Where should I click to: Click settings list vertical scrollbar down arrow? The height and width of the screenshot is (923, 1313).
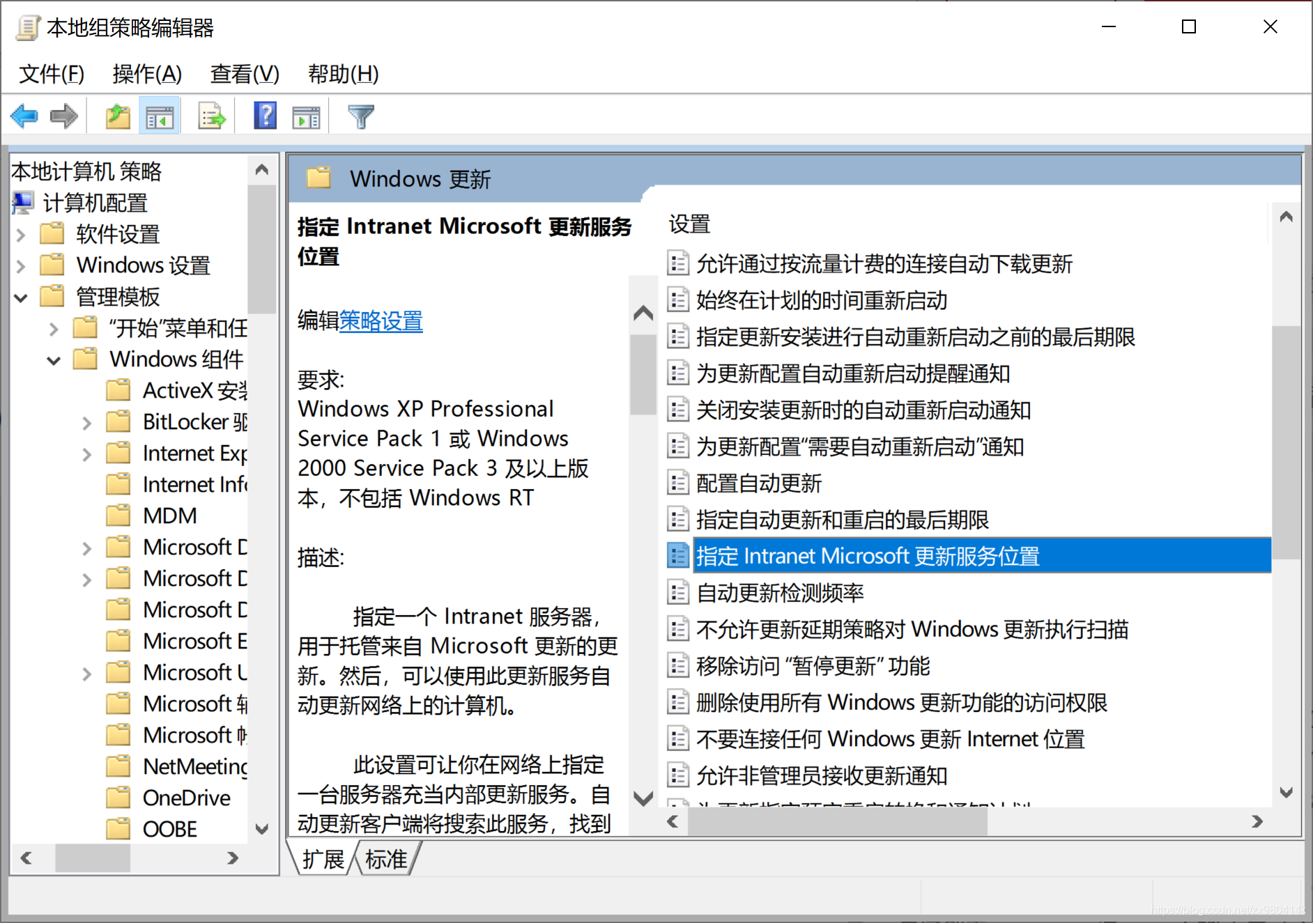1287,793
